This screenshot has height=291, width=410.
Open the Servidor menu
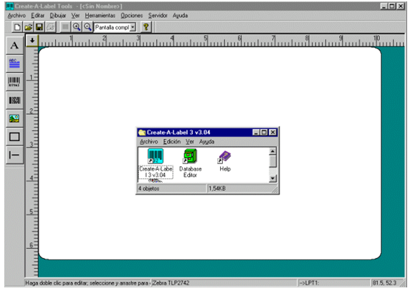[158, 16]
